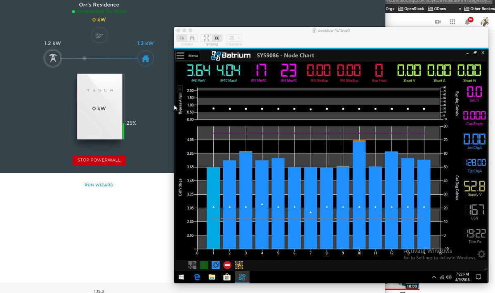This screenshot has width=495, height=293.
Task: Open the Batrium hamburger Menu
Action: point(188,56)
